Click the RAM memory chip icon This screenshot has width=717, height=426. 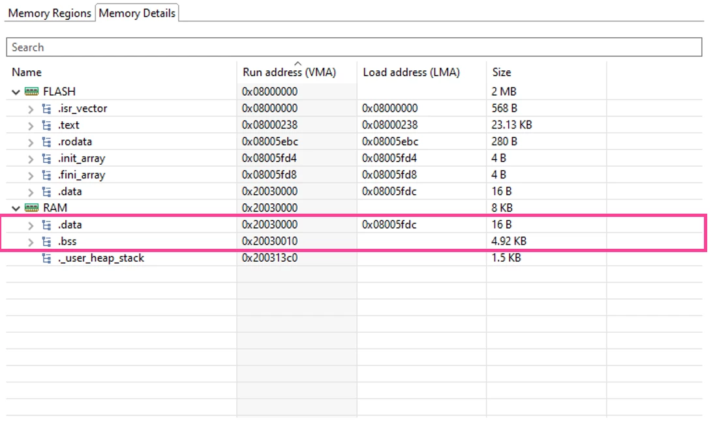[x=31, y=208]
